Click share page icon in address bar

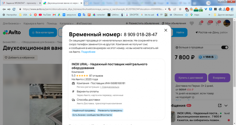tap(175, 9)
